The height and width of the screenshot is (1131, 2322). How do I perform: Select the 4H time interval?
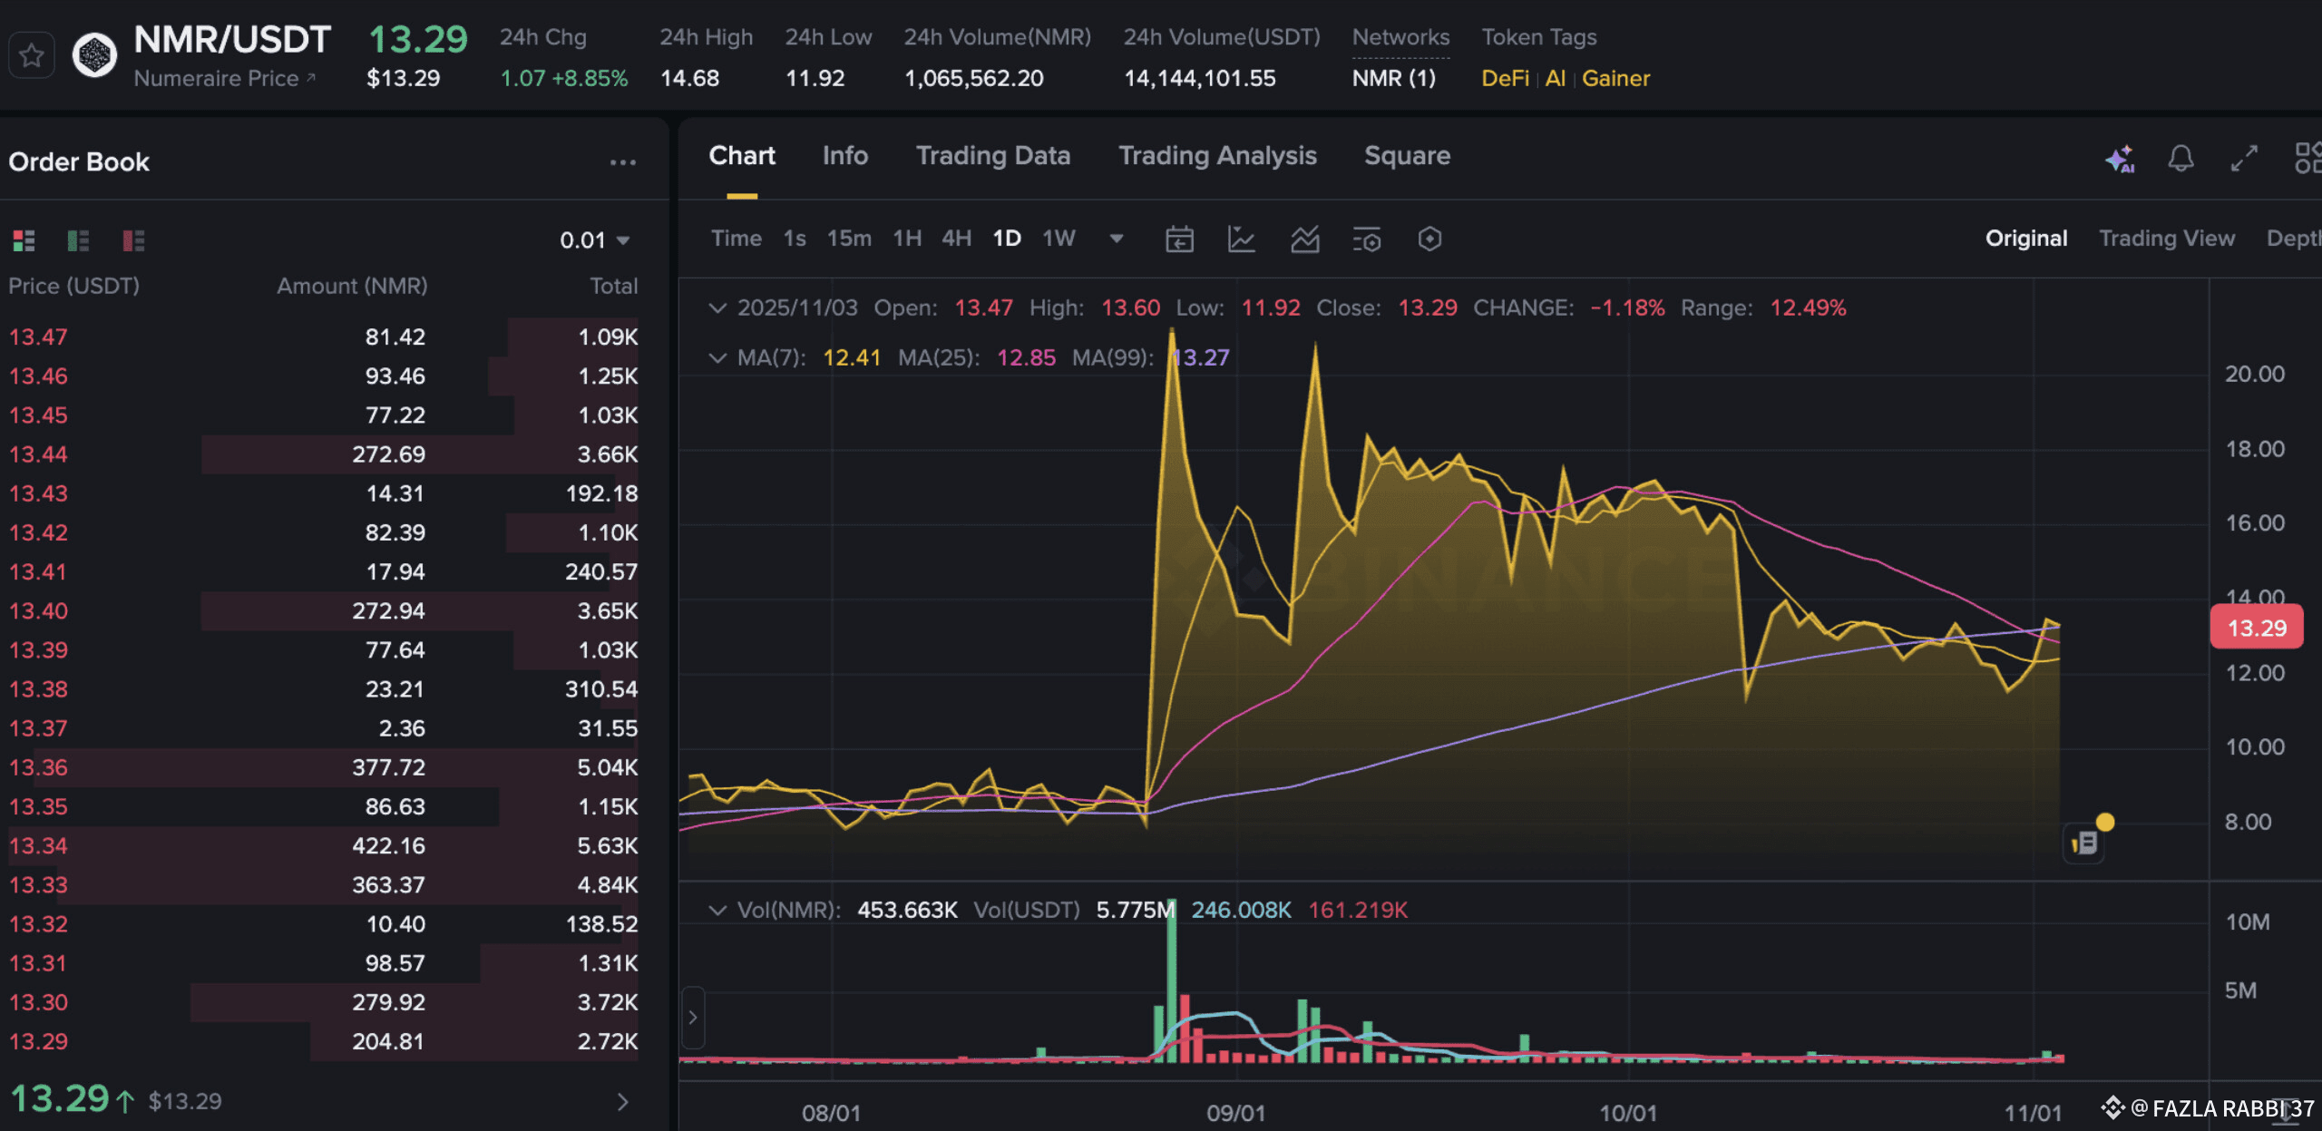tap(956, 239)
